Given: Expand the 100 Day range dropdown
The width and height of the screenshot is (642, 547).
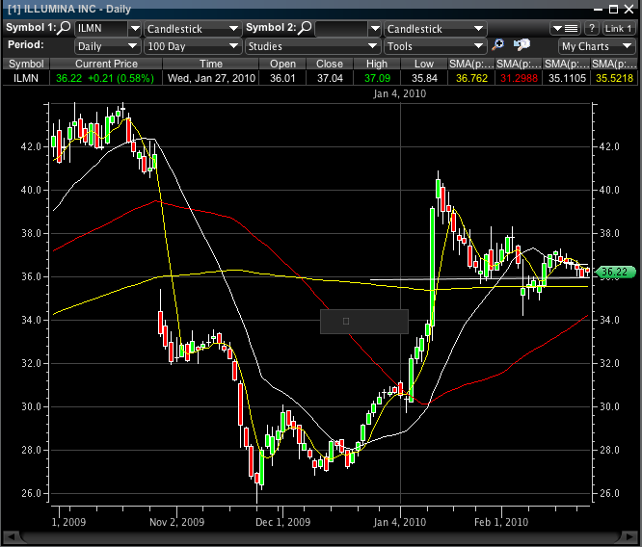Looking at the screenshot, I should click(x=192, y=45).
